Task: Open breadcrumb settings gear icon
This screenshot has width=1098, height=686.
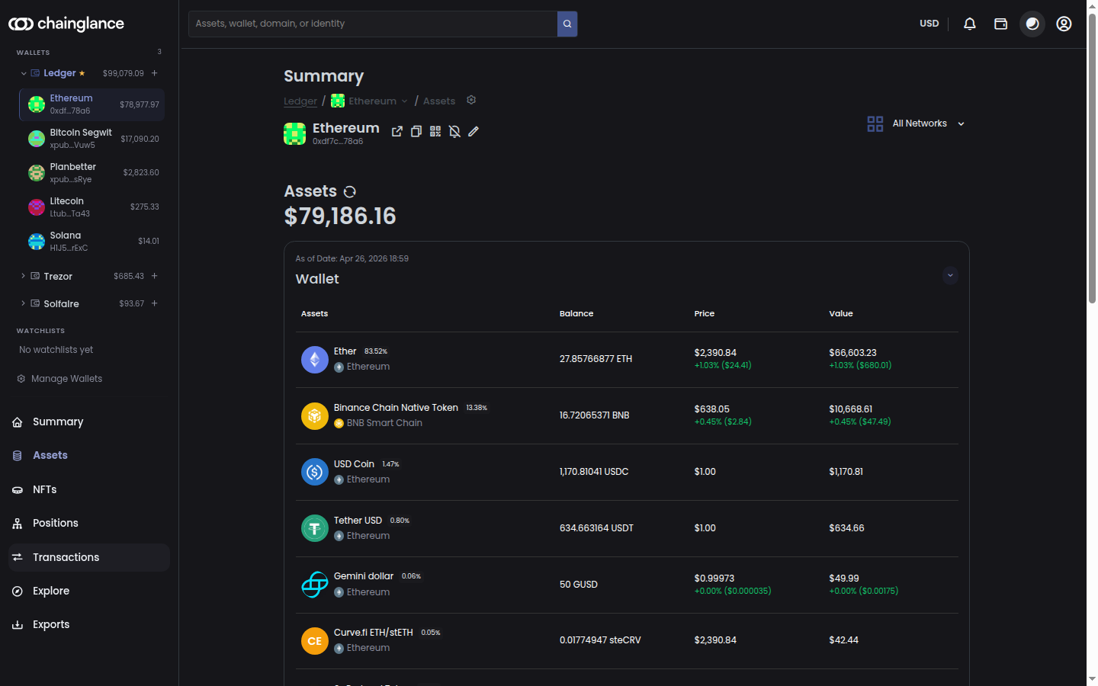Action: pyautogui.click(x=471, y=100)
